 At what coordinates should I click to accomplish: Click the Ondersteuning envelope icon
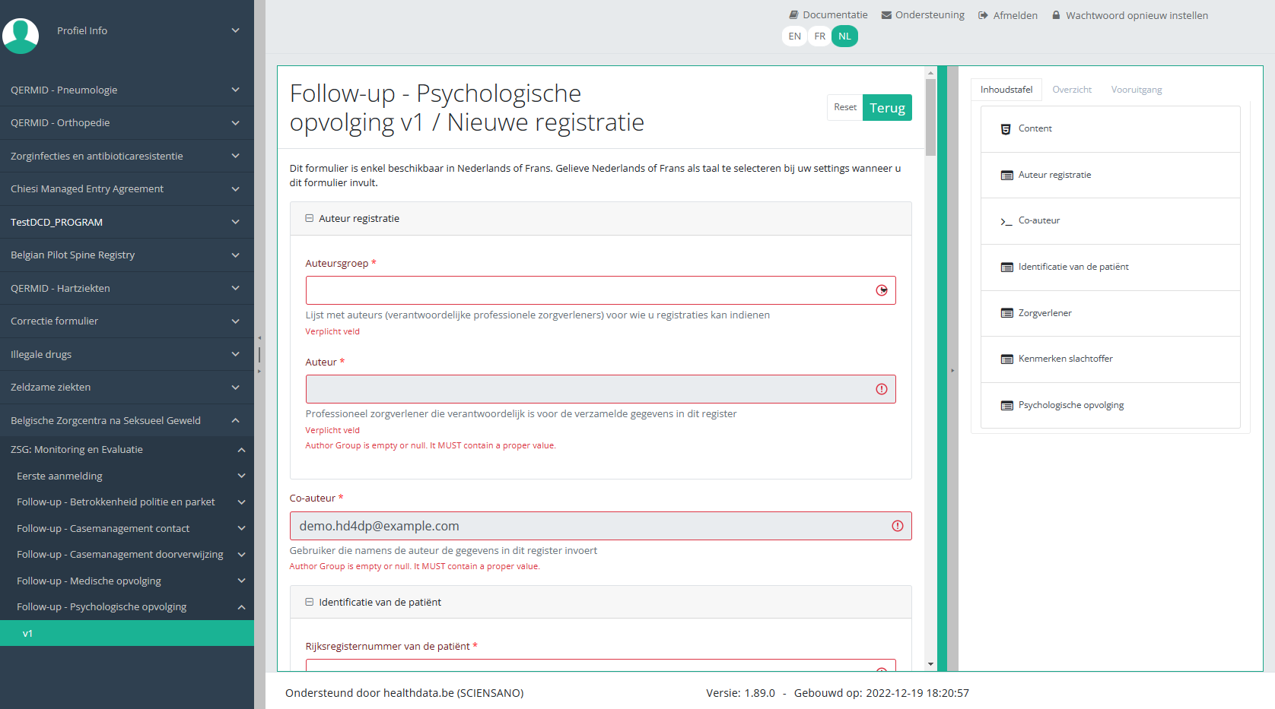coord(886,15)
